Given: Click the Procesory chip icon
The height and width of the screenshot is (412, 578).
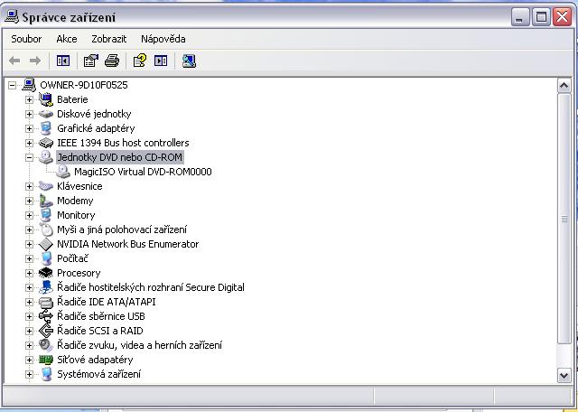Looking at the screenshot, I should (46, 273).
